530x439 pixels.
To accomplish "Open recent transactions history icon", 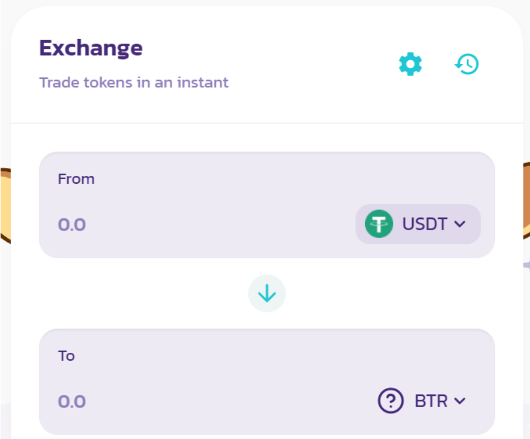I will 467,64.
